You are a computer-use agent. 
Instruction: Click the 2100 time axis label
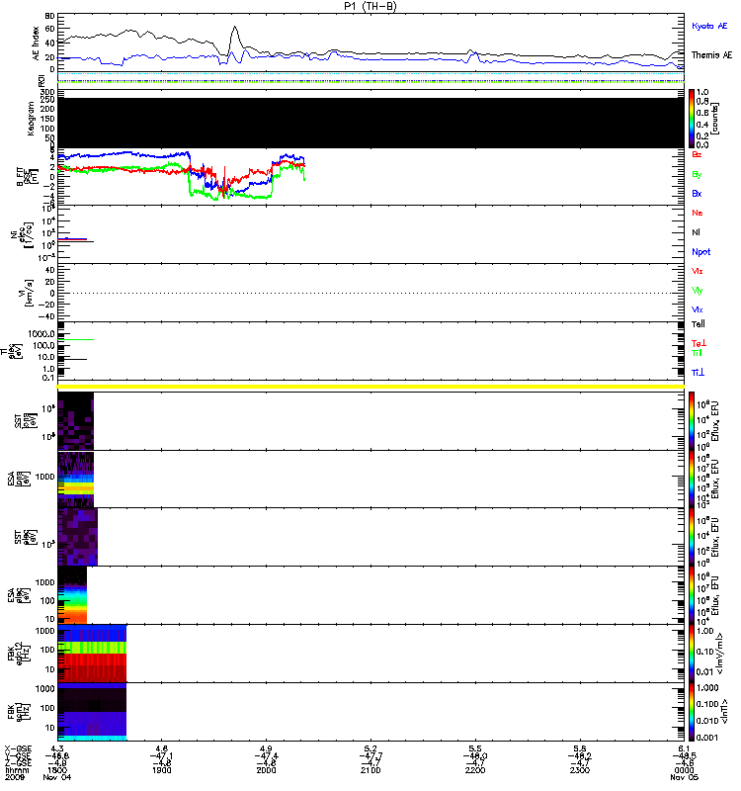[370, 770]
